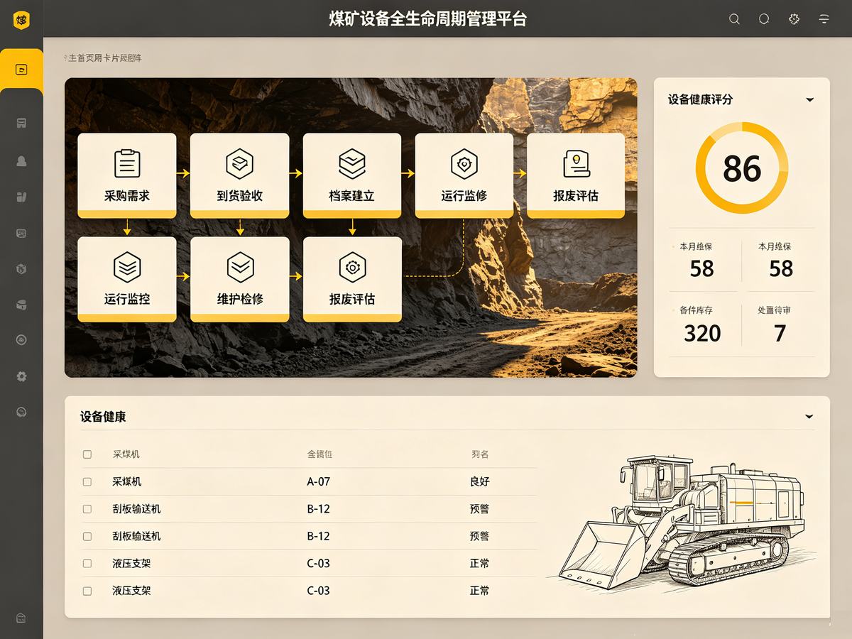Check the last 液压支架 C-03 row checkbox
Image resolution: width=852 pixels, height=639 pixels.
(87, 591)
